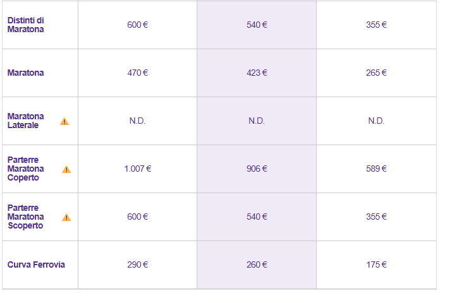
Task: Open the Parterre Maratona Scoperto sector name
Action: pos(26,217)
